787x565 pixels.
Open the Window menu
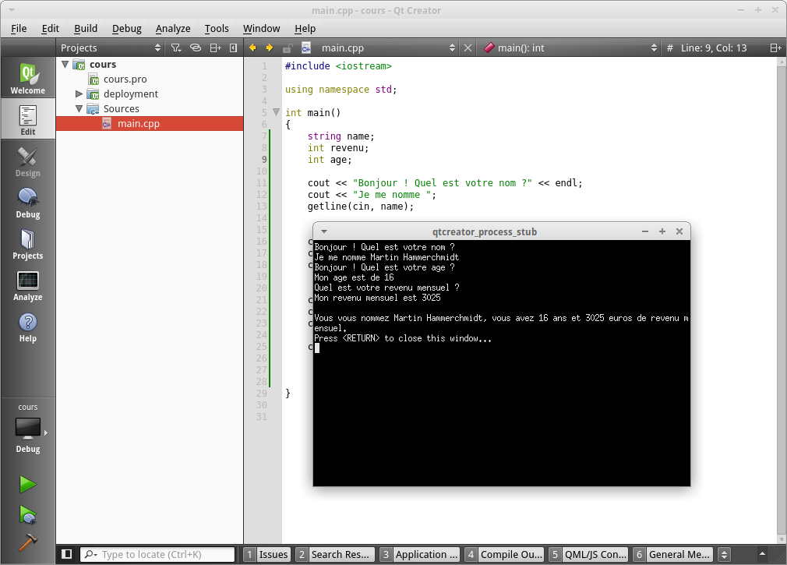[x=262, y=29]
